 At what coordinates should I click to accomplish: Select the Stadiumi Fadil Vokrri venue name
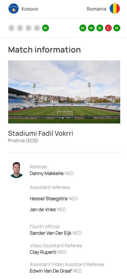pos(40,133)
